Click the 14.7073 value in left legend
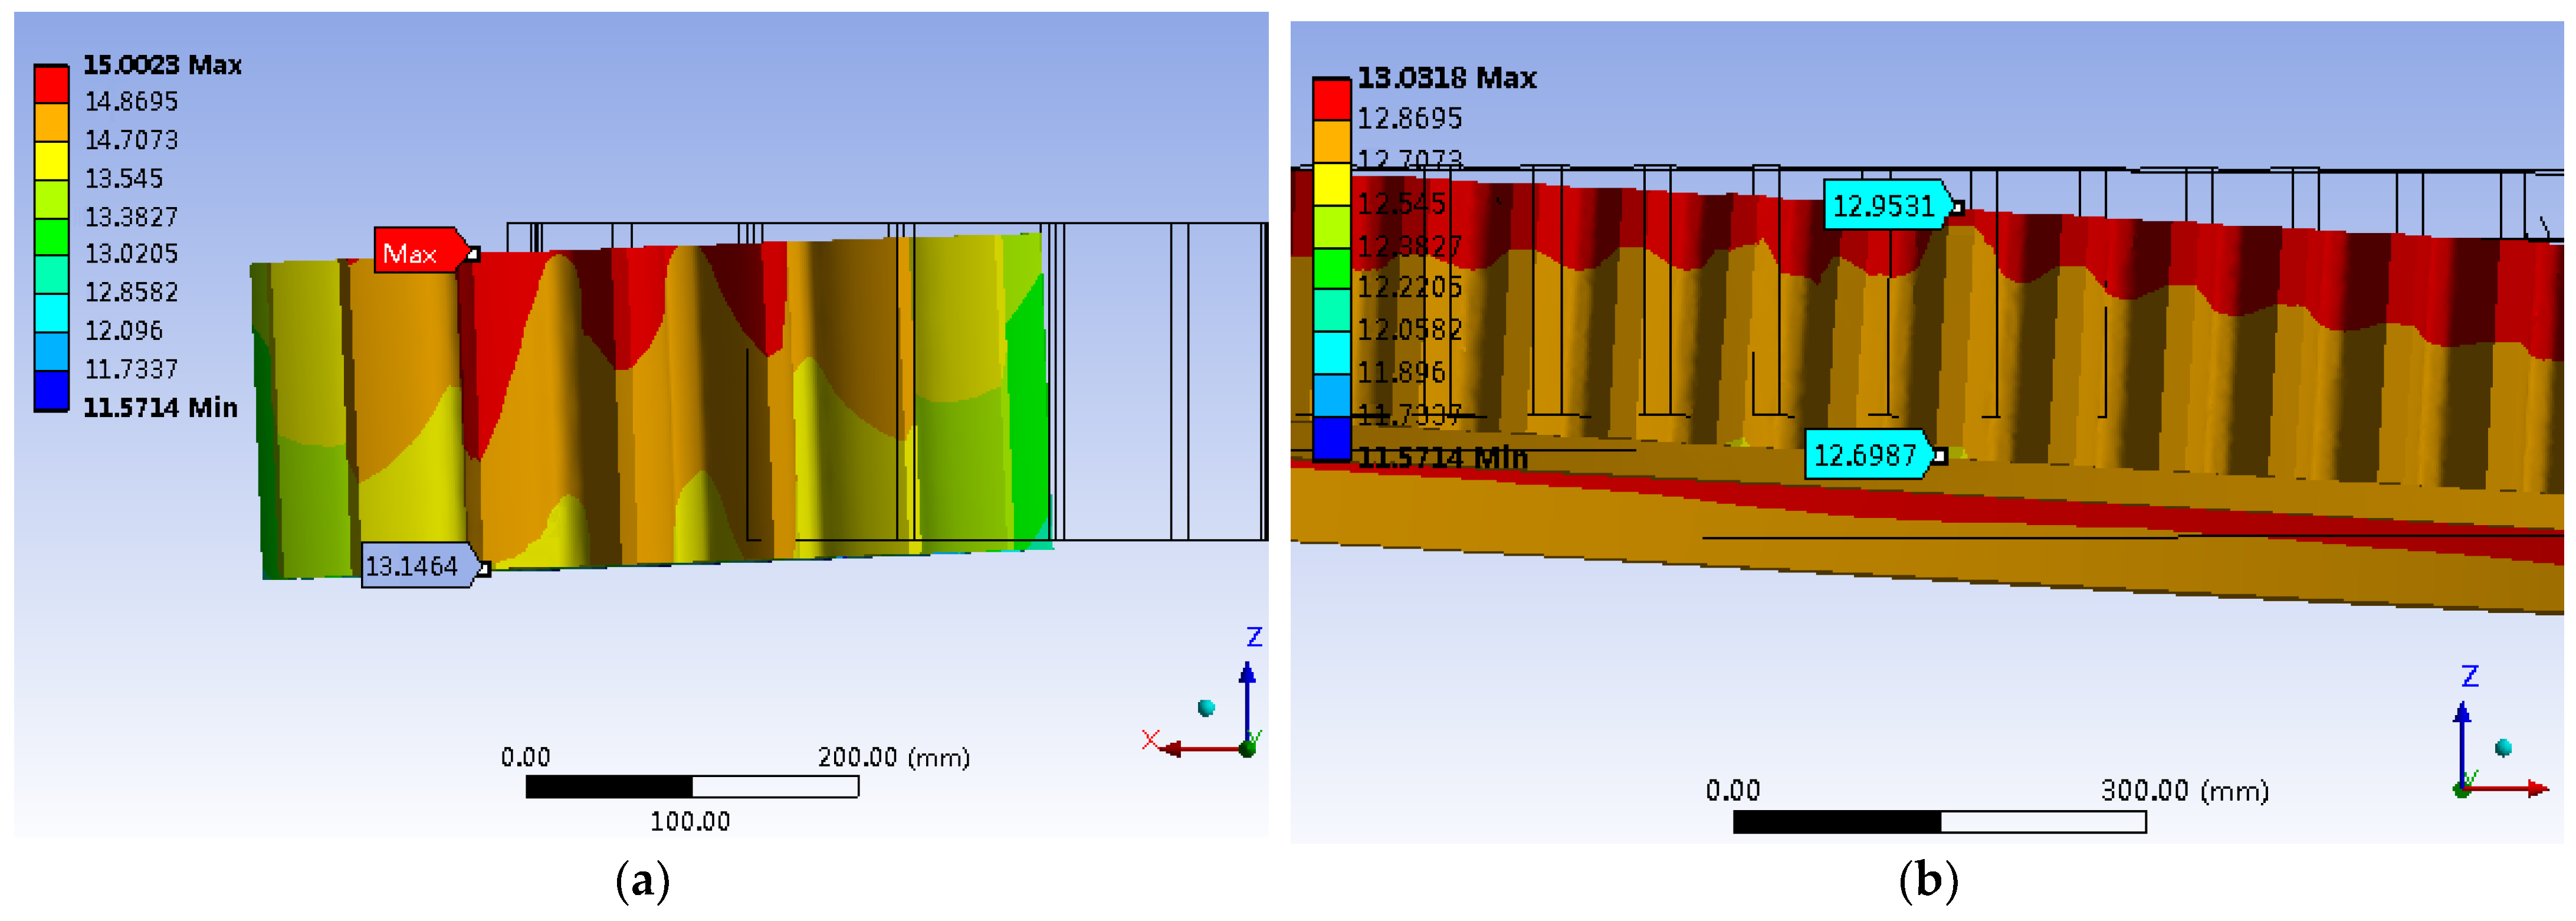 [131, 140]
